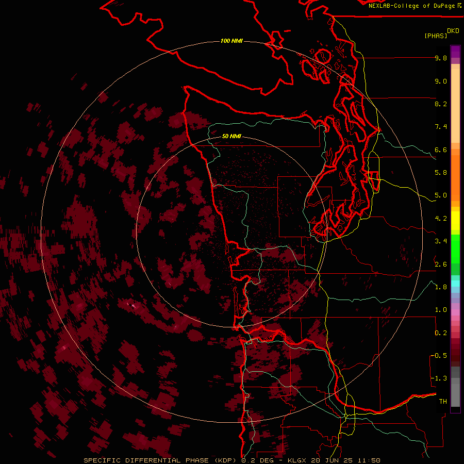Image resolution: width=464 pixels, height=464 pixels.
Task: Click the pink segment of the color bar
Action: [x=455, y=312]
